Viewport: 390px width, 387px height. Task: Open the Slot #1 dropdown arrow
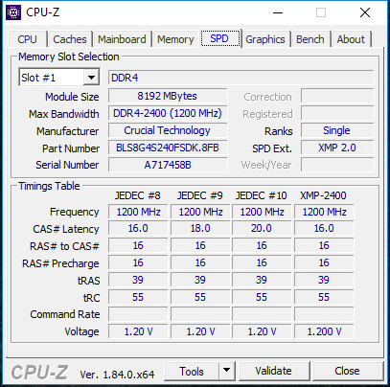(x=91, y=78)
